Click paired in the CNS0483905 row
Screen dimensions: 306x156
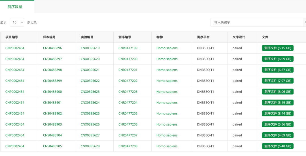click(237, 146)
